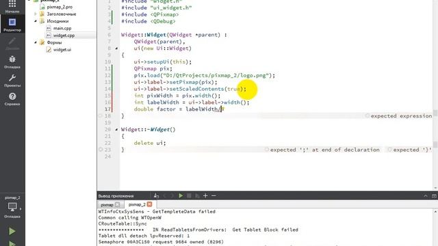Viewport: 438px width, 246px height.
Task: Run the project with green play button in sidebar
Action: [x=12, y=231]
